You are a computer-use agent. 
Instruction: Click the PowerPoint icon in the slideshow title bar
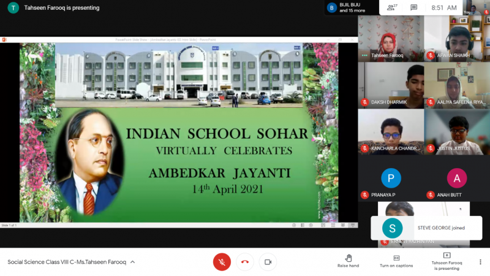4,40
